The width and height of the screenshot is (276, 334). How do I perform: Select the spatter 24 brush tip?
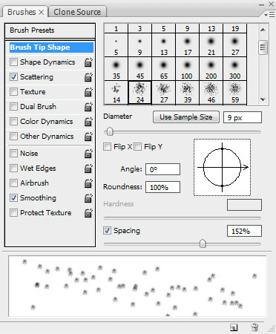139,93
